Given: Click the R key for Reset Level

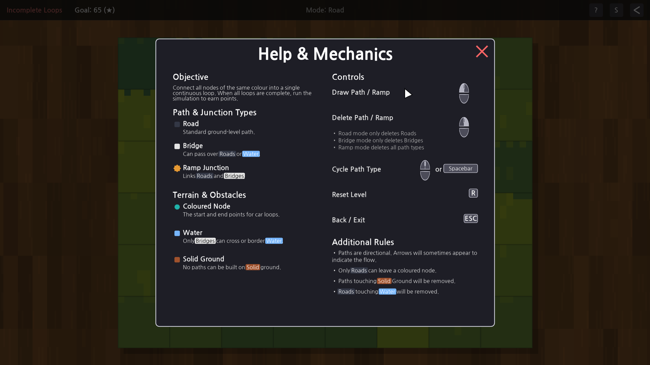Looking at the screenshot, I should pyautogui.click(x=473, y=193).
